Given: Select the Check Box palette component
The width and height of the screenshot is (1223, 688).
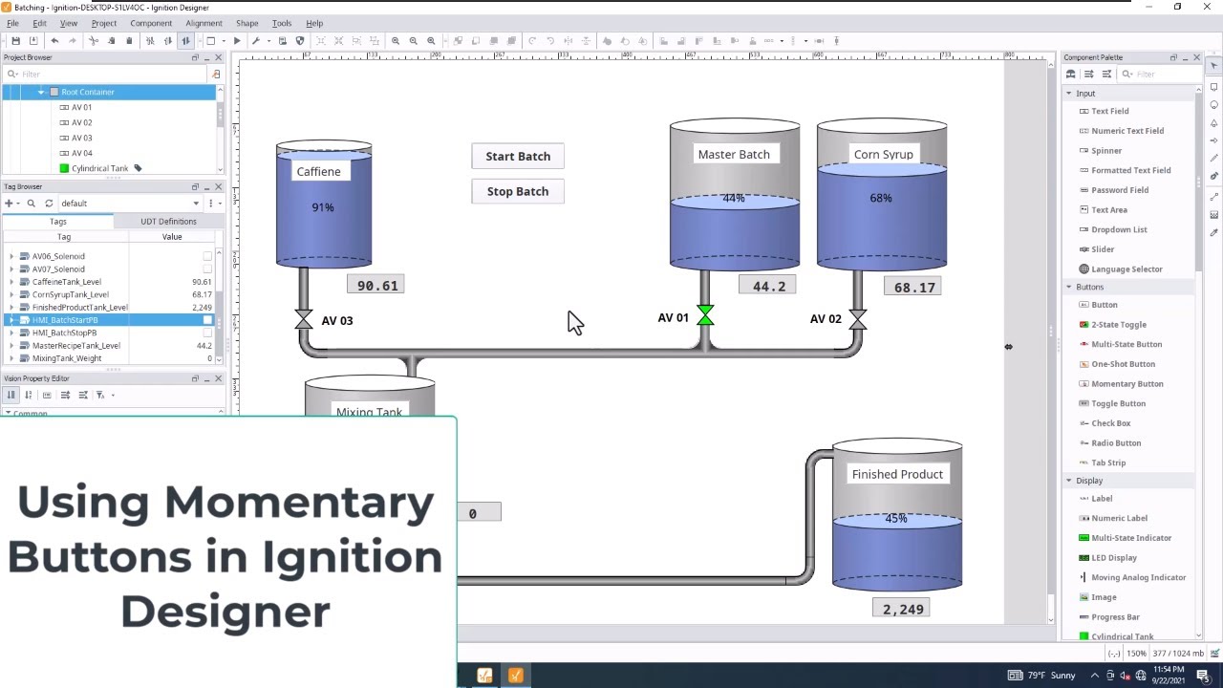Looking at the screenshot, I should click(1105, 423).
